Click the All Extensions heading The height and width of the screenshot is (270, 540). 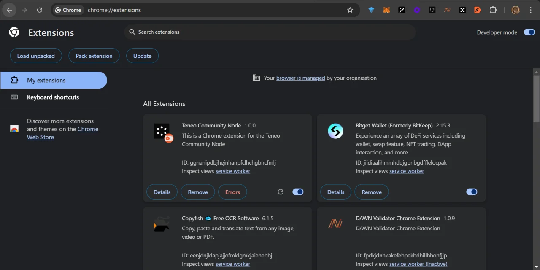164,104
